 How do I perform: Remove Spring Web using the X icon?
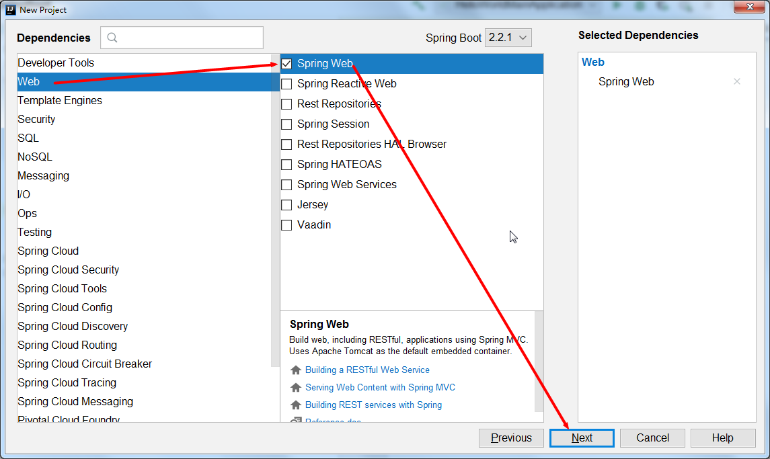coord(736,81)
